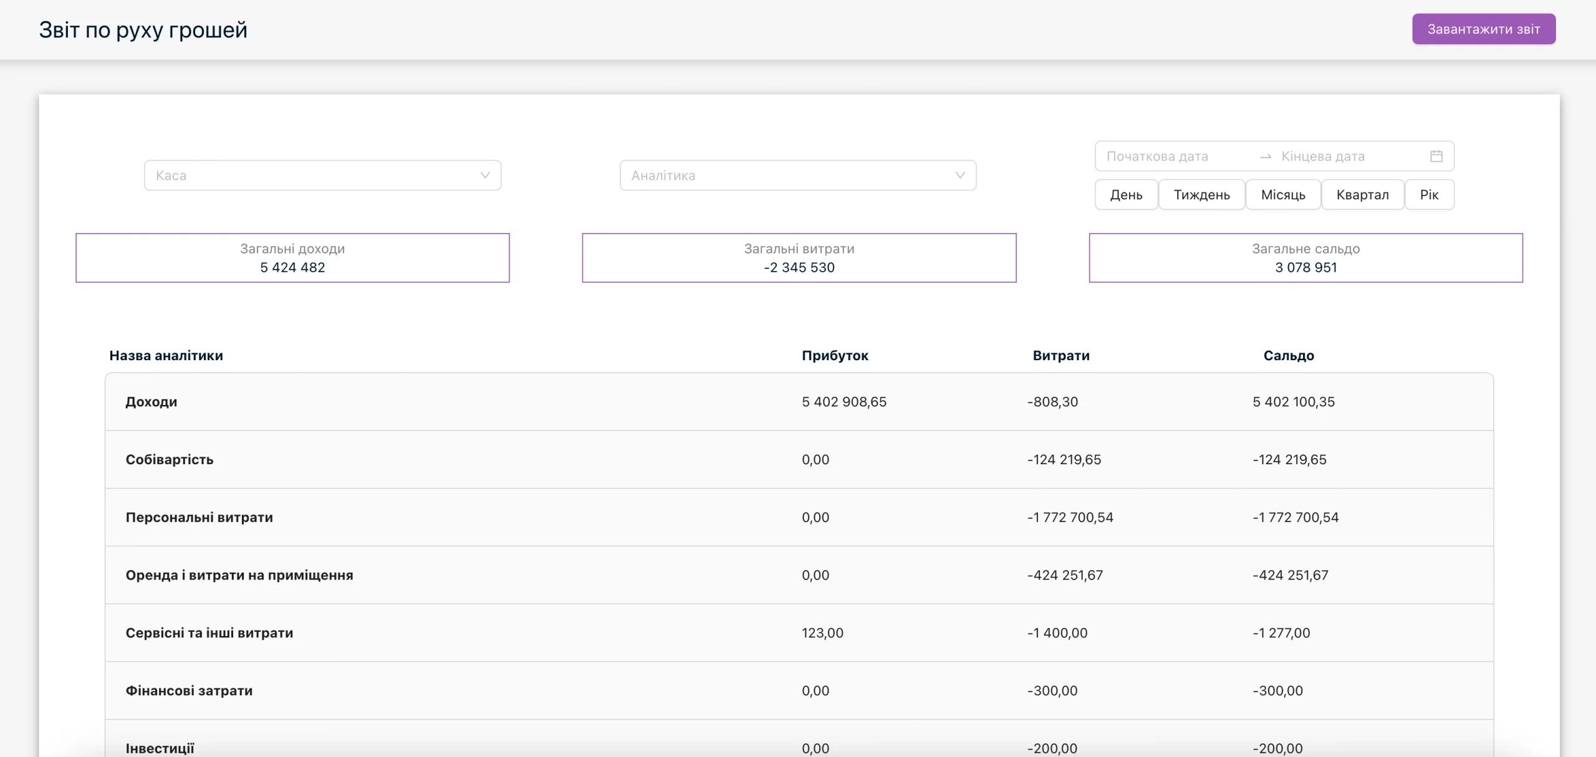Viewport: 1596px width, 757px height.
Task: Select the Місяць period filter
Action: click(1283, 195)
